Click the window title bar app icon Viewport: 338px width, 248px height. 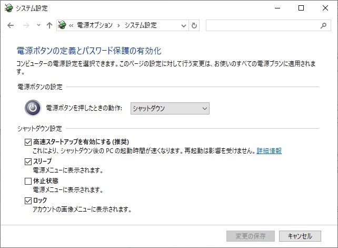(8, 8)
